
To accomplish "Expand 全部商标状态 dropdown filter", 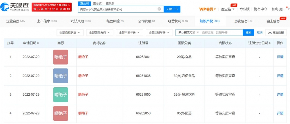I will pyautogui.click(x=70, y=33).
